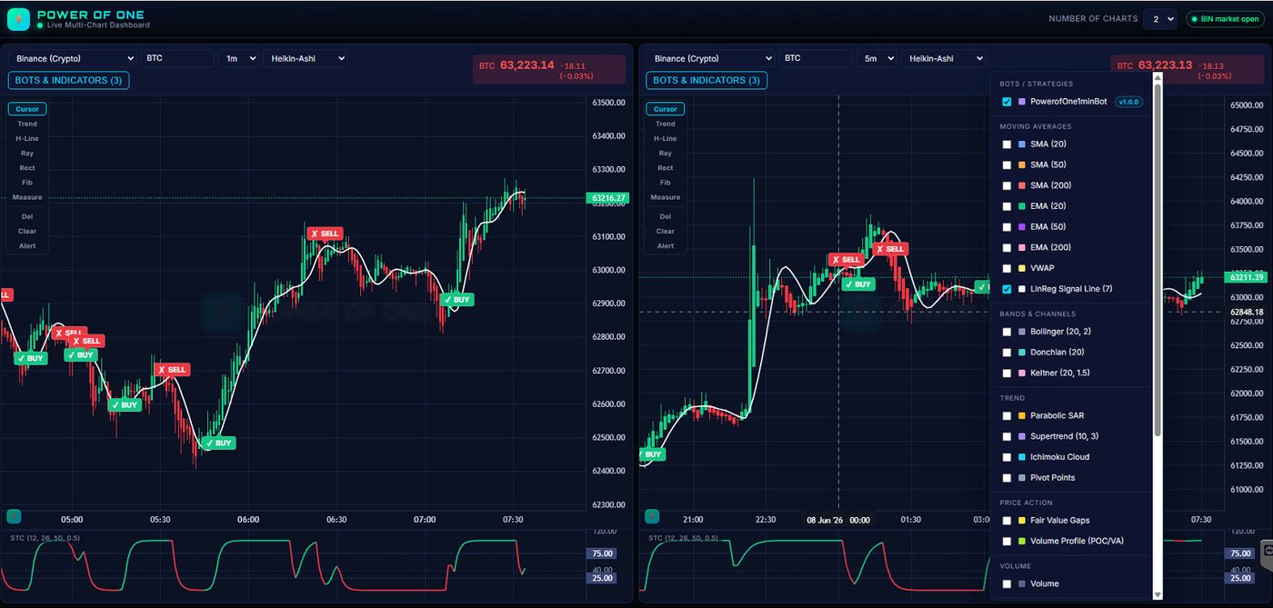Click Pivot Points label

[1053, 478]
